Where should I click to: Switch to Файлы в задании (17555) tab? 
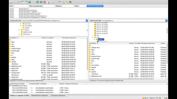coord(20,95)
